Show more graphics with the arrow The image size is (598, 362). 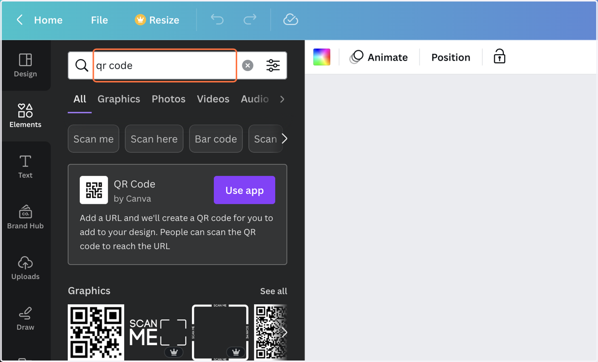pos(285,332)
